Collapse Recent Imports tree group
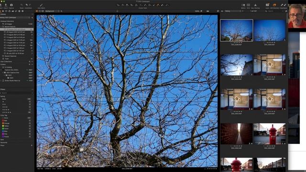Viewport: 306px width, 172px height. pyautogui.click(x=1, y=27)
